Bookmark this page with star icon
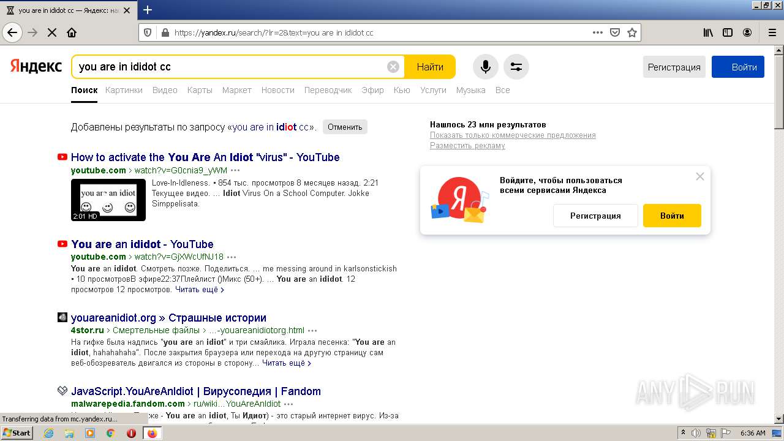The width and height of the screenshot is (784, 441). tap(632, 32)
